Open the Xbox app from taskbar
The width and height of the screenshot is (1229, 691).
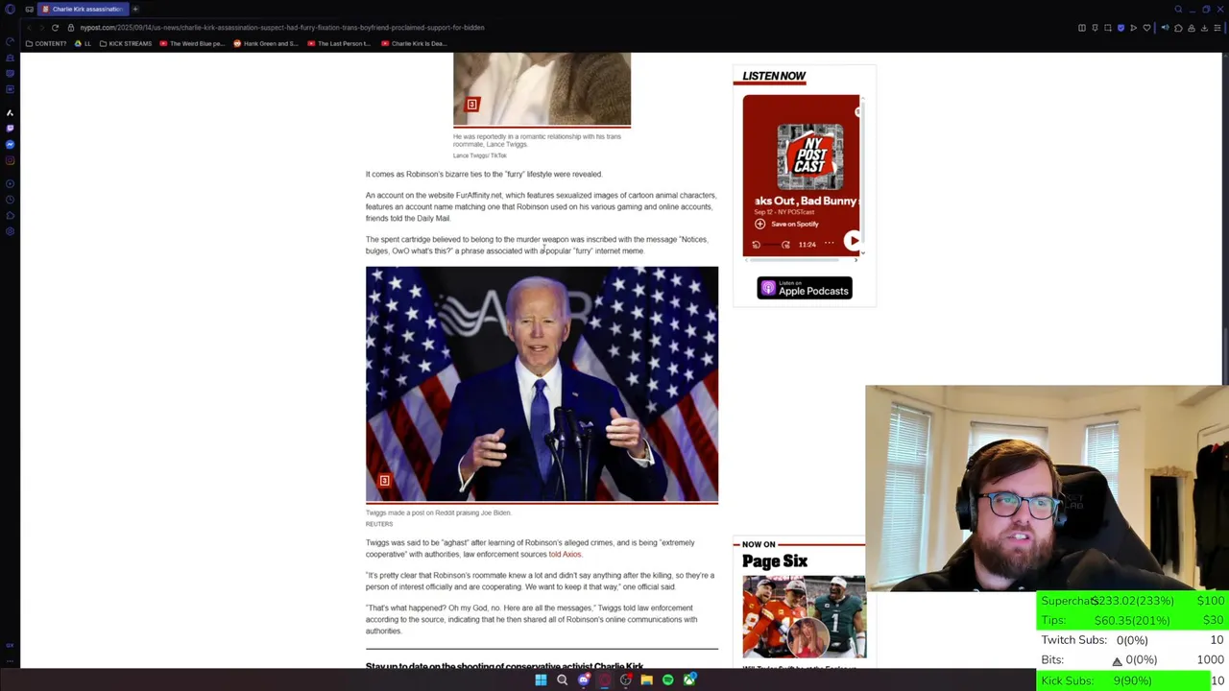point(688,680)
